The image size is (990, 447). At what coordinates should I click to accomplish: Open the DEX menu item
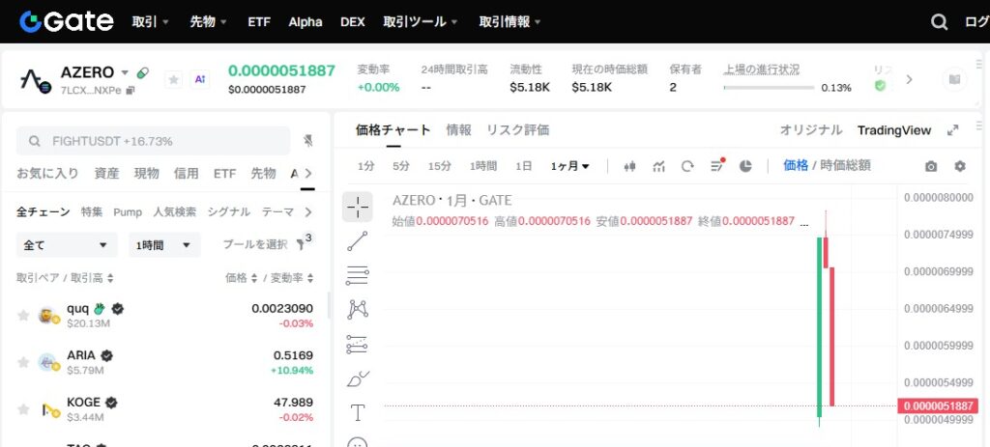pos(352,21)
